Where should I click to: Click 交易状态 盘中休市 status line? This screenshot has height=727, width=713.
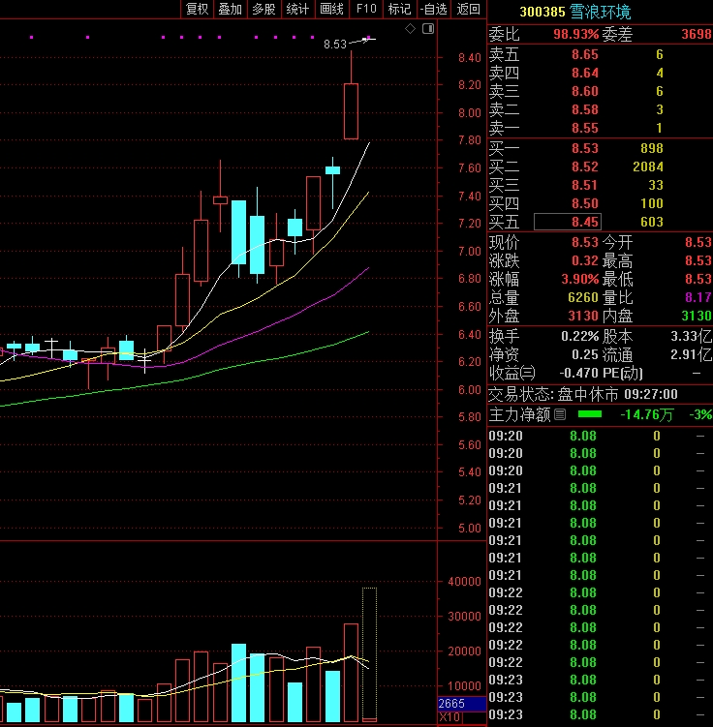coord(582,395)
